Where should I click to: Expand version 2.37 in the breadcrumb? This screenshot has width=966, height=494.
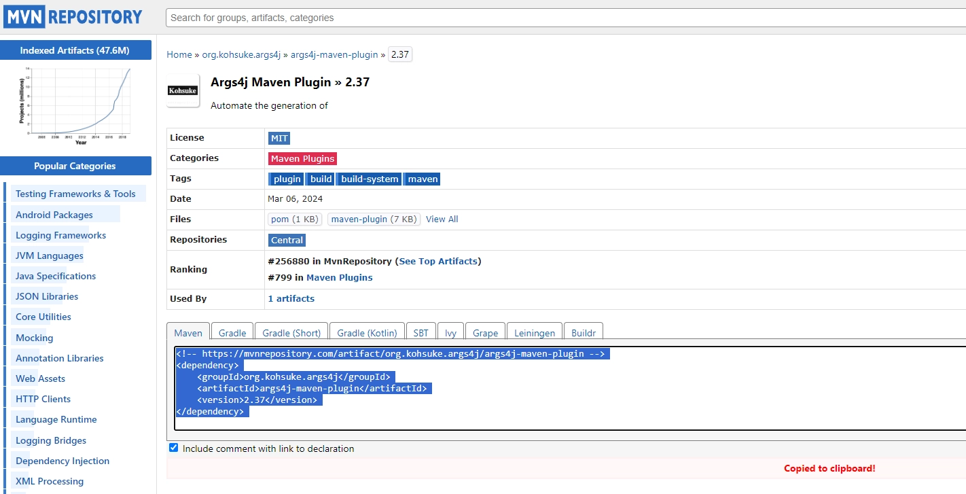399,54
